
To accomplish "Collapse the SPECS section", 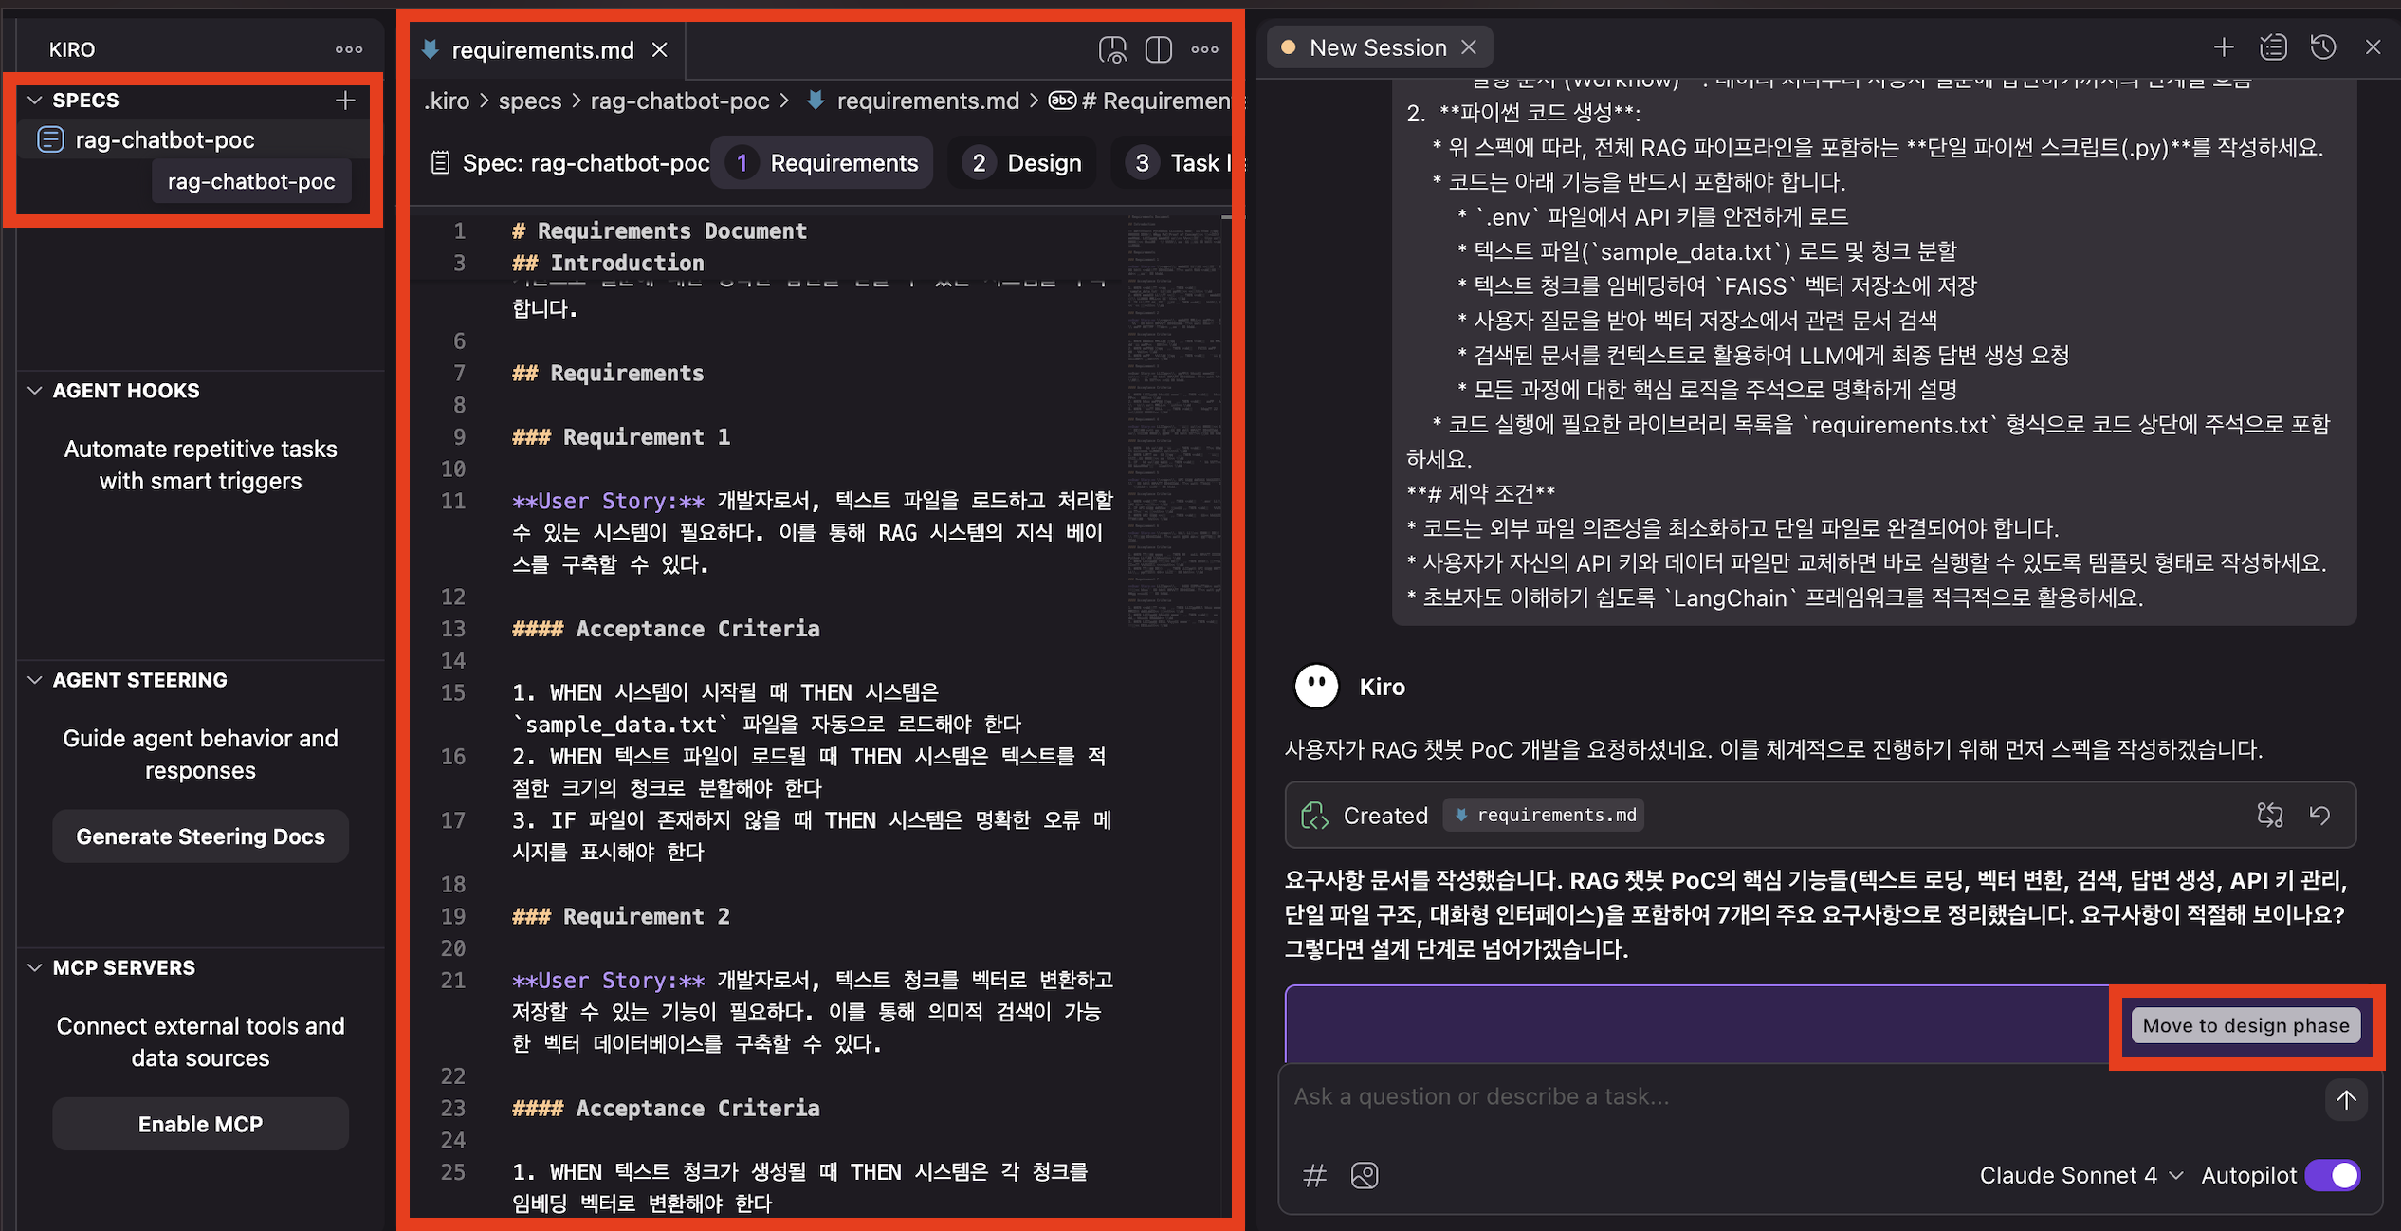I will coord(35,100).
